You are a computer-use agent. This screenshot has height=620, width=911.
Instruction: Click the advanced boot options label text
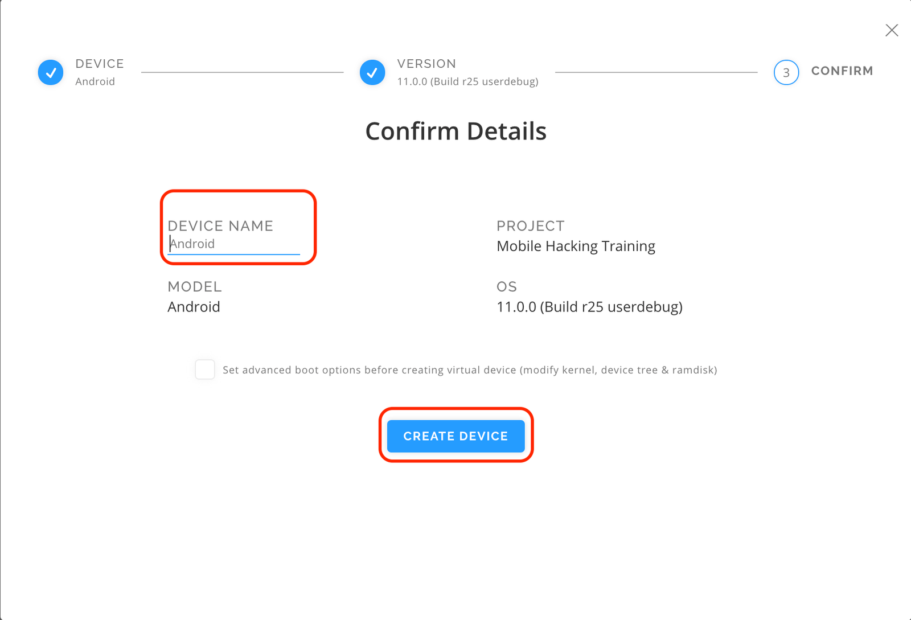[471, 369]
